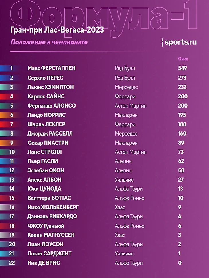Viewport: 209px width, 278px height.
Task: Click the red position 4 badge
Action: [x=11, y=96]
